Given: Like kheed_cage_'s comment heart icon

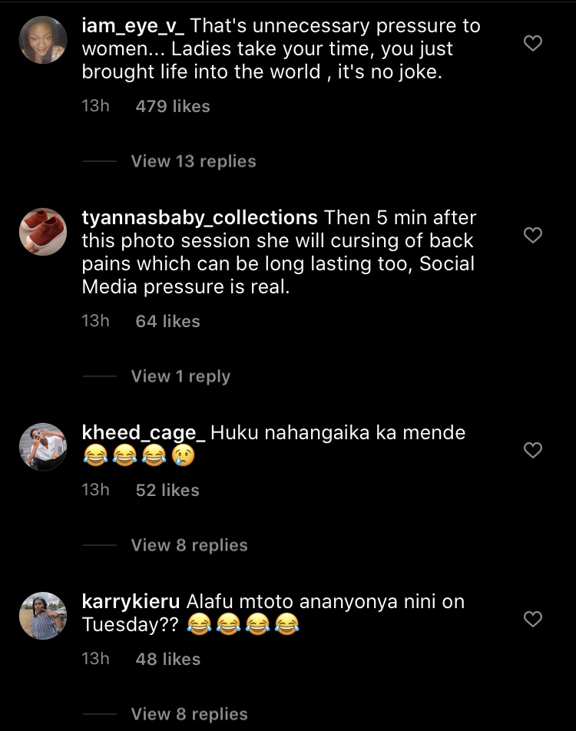Looking at the screenshot, I should [532, 450].
